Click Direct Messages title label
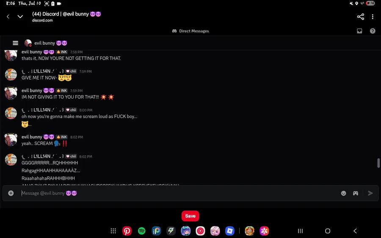Screen dimensions: 381x238 point(194,31)
